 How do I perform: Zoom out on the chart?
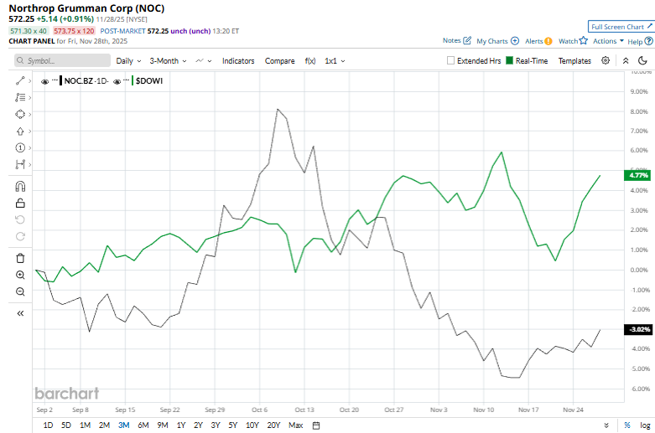[x=20, y=291]
